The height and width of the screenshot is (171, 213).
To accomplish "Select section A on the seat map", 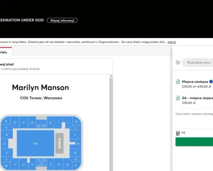I will point(4,144).
